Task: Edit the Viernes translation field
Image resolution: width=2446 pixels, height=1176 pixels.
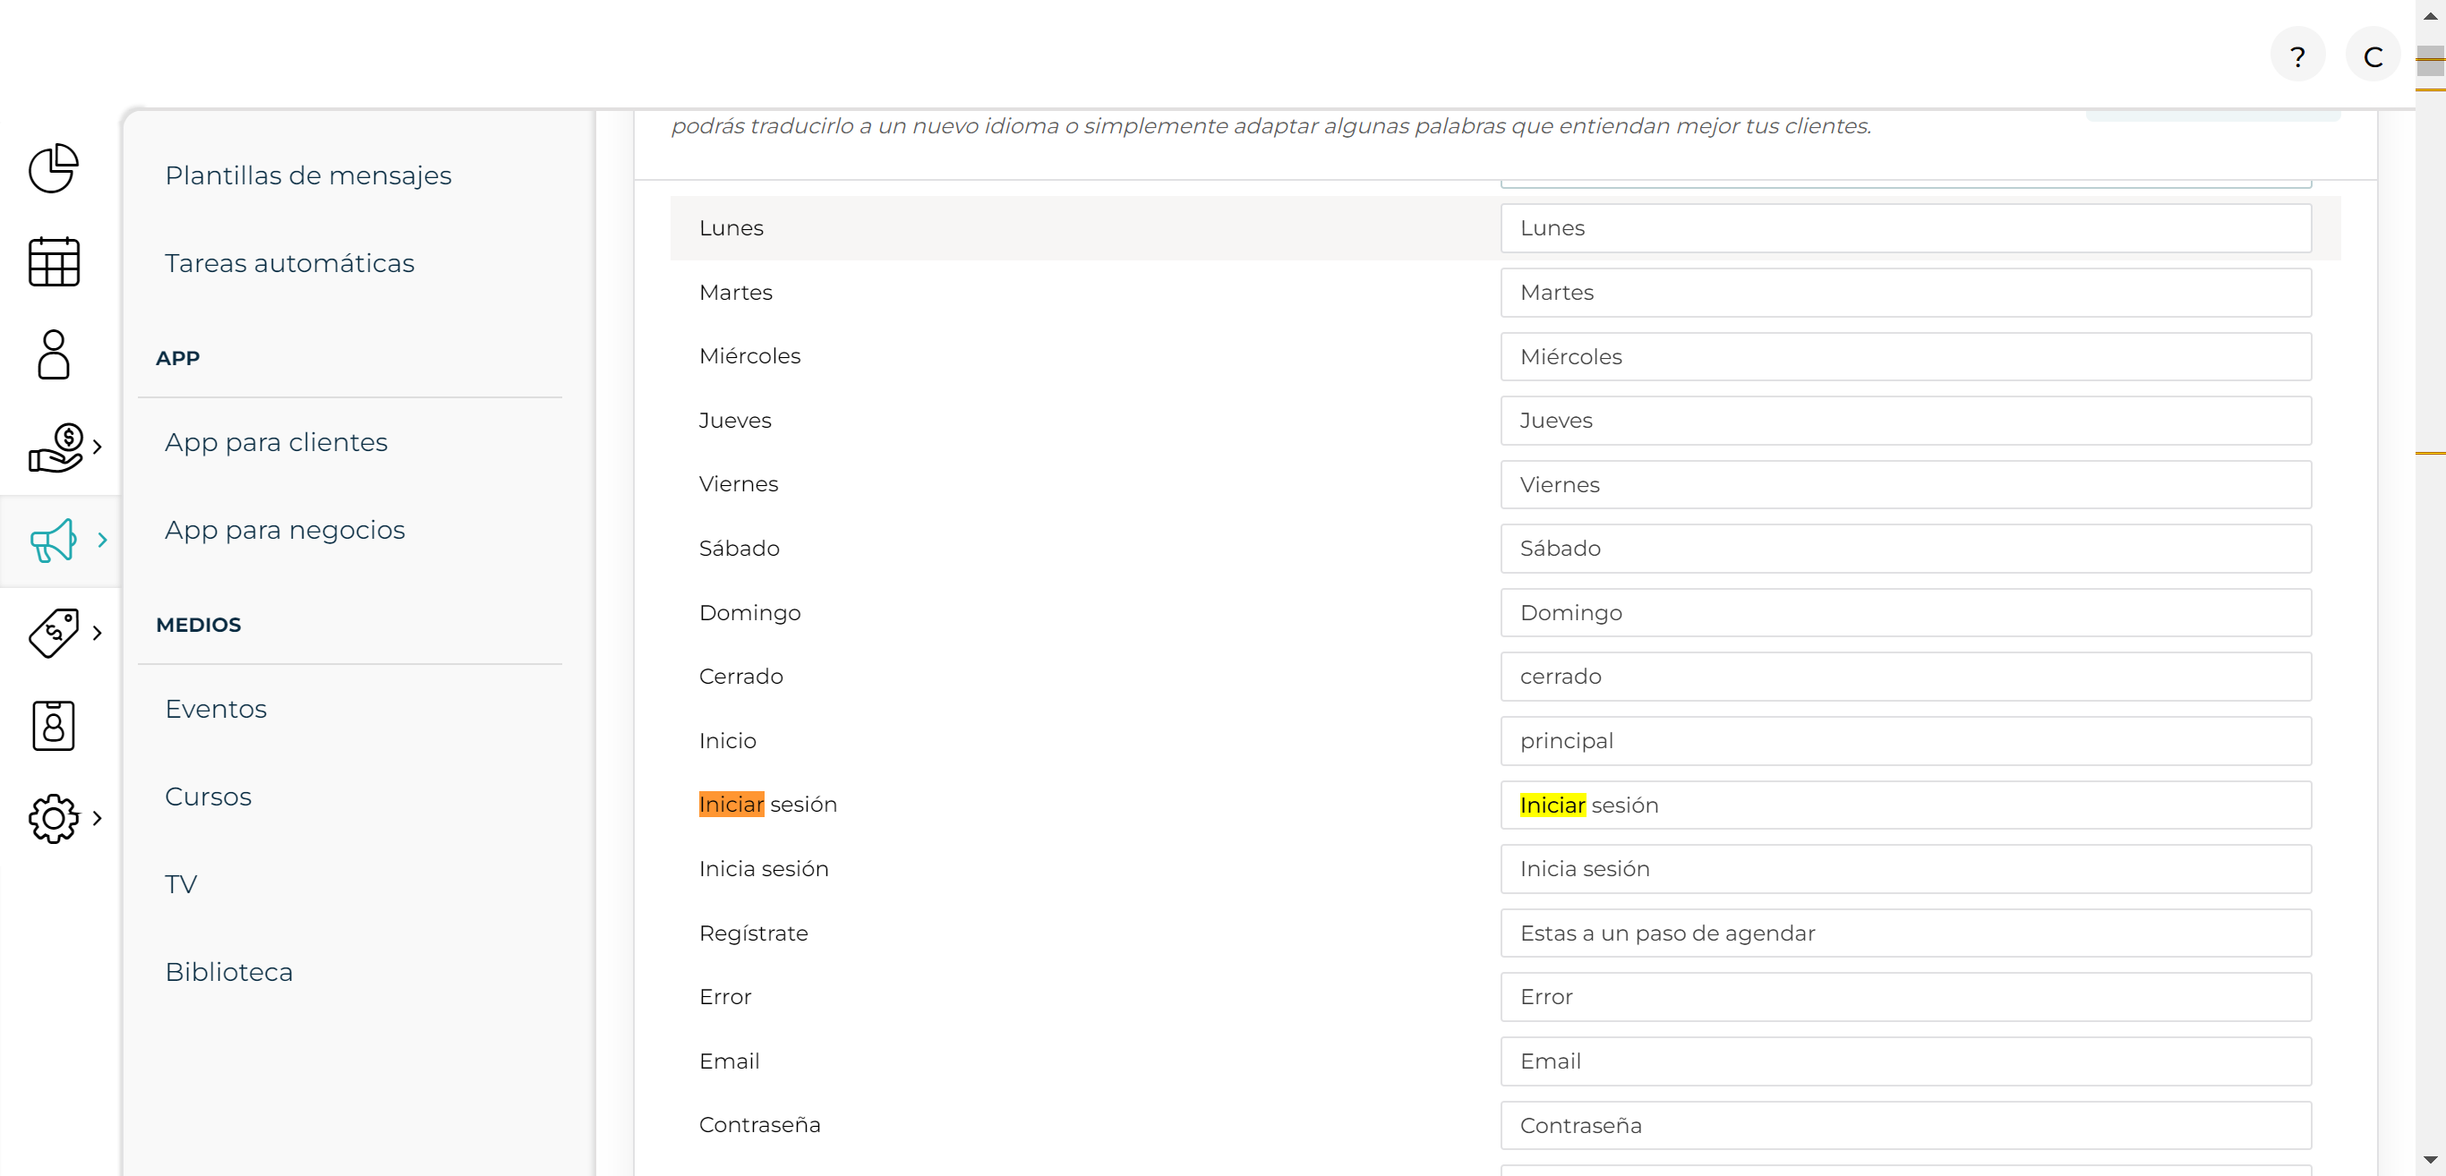Action: click(1906, 485)
